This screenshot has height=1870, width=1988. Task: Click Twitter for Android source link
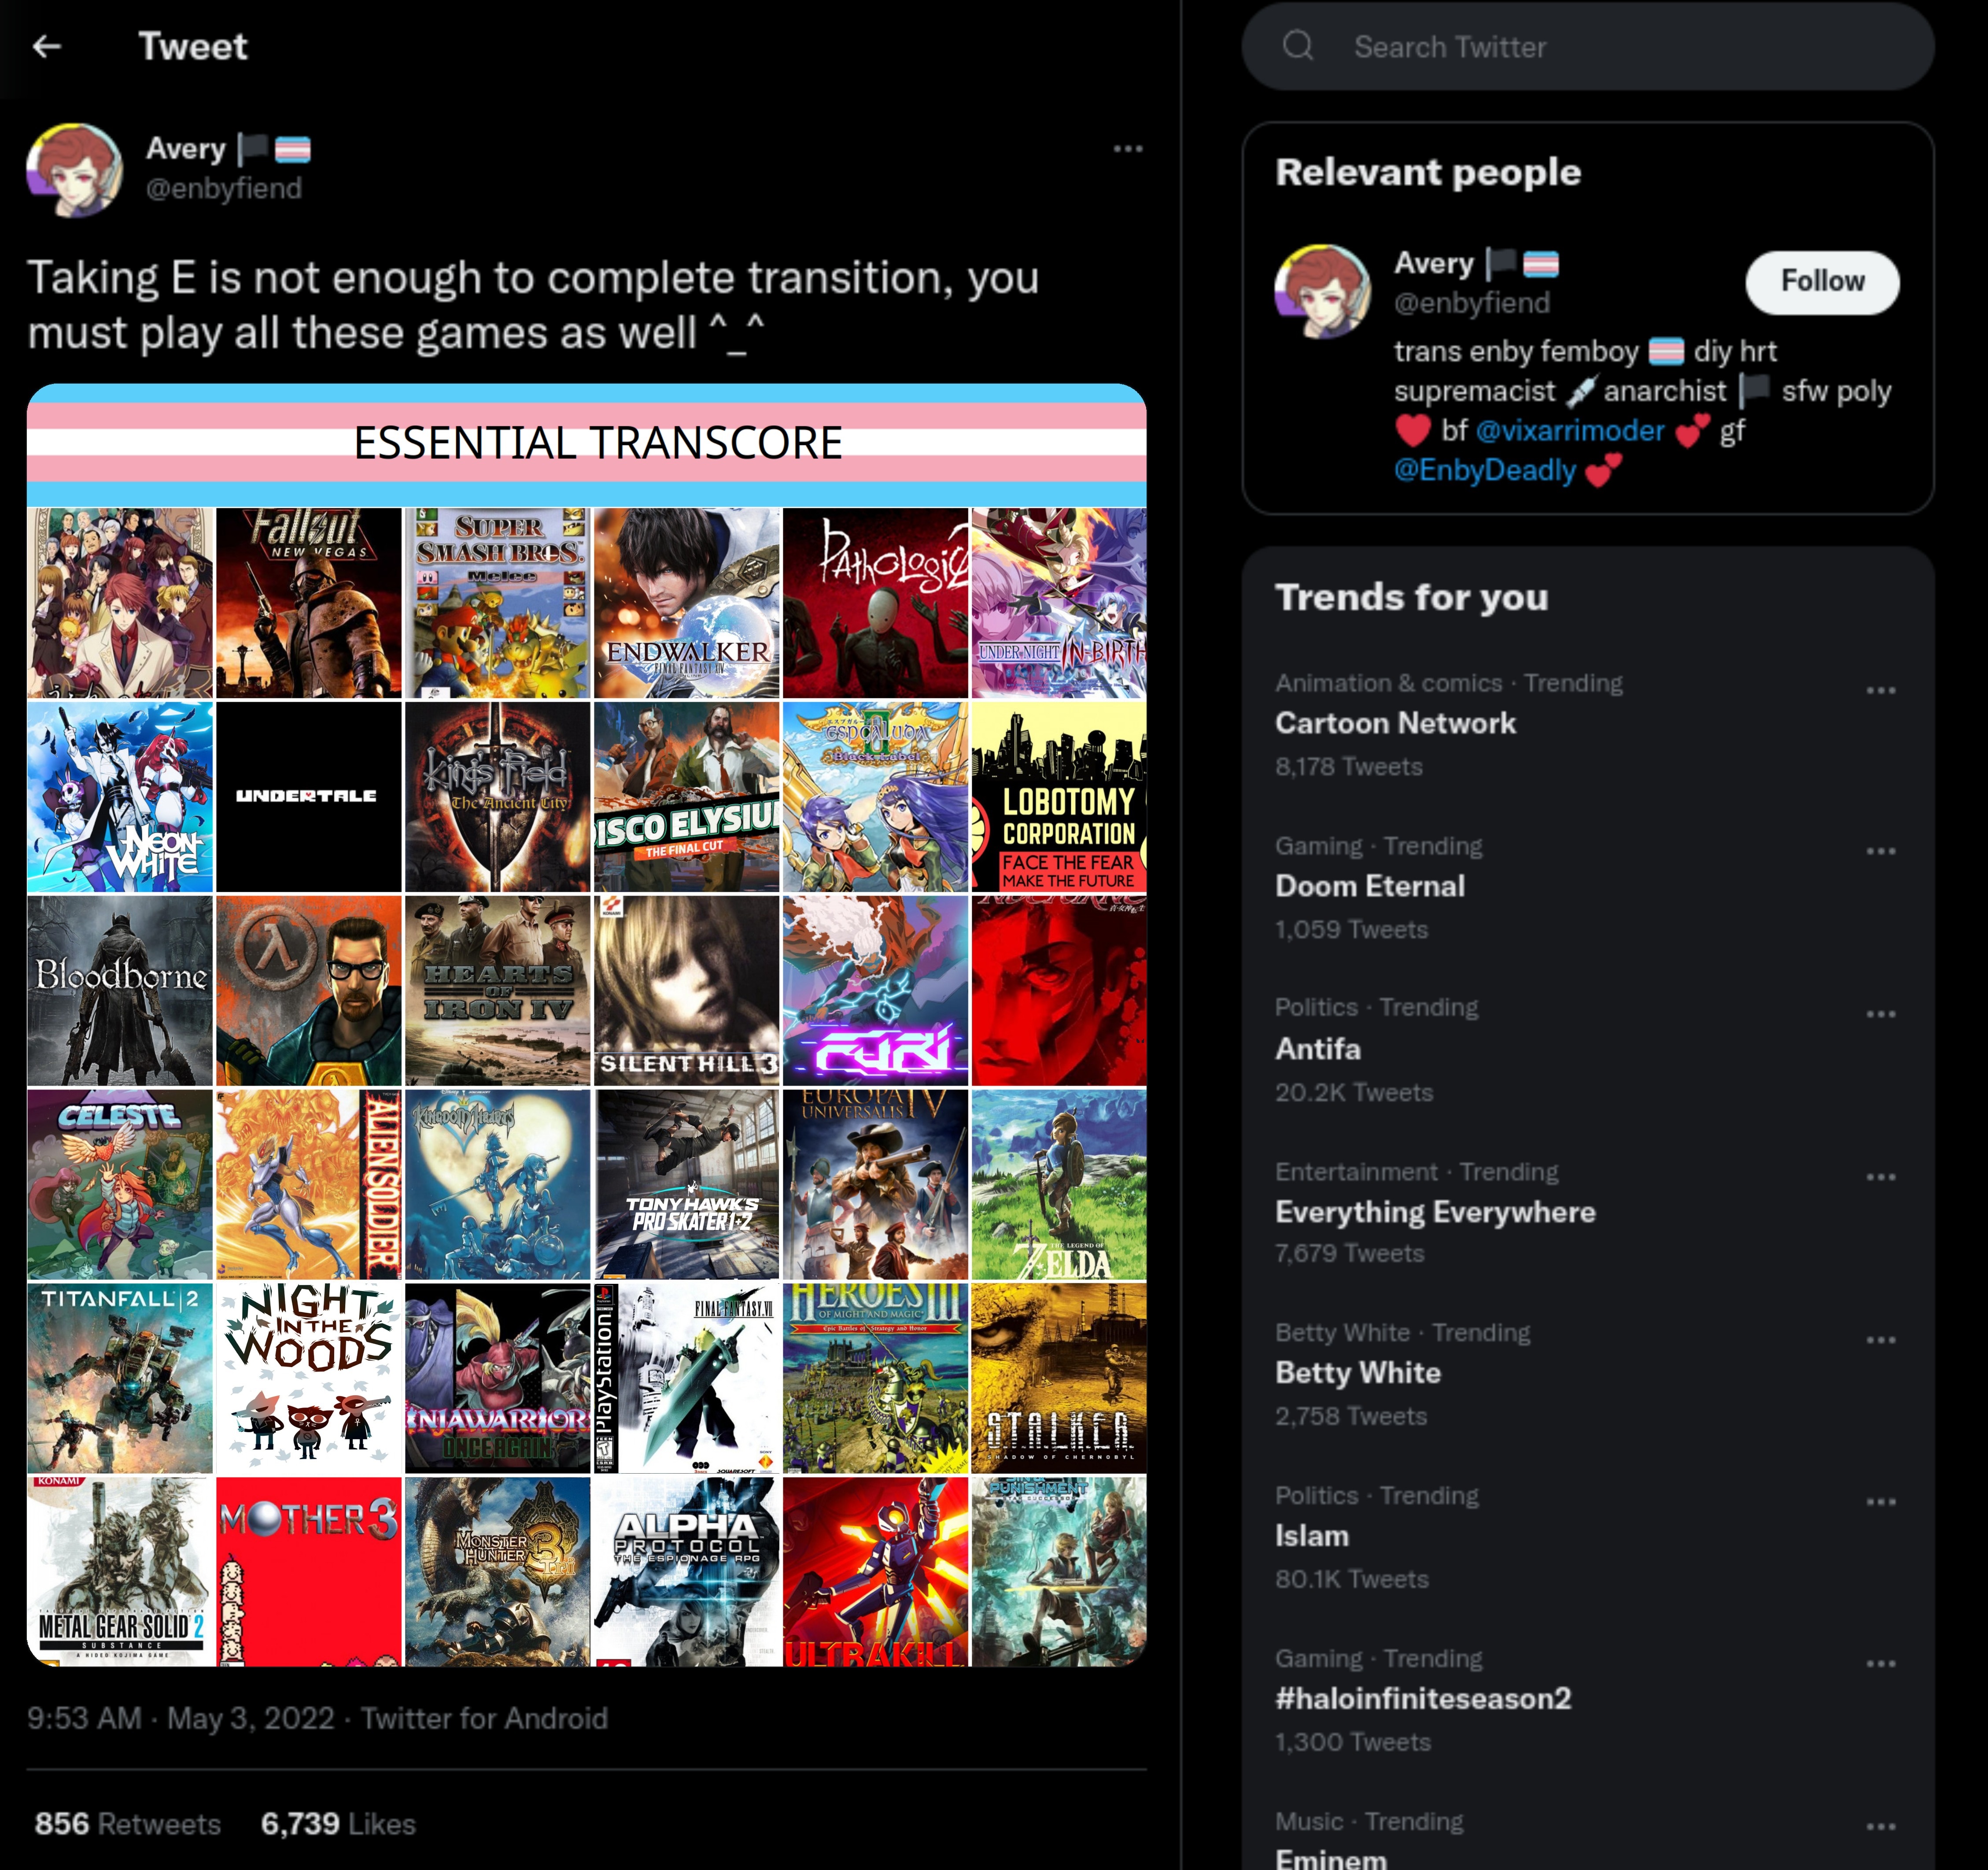[484, 1718]
